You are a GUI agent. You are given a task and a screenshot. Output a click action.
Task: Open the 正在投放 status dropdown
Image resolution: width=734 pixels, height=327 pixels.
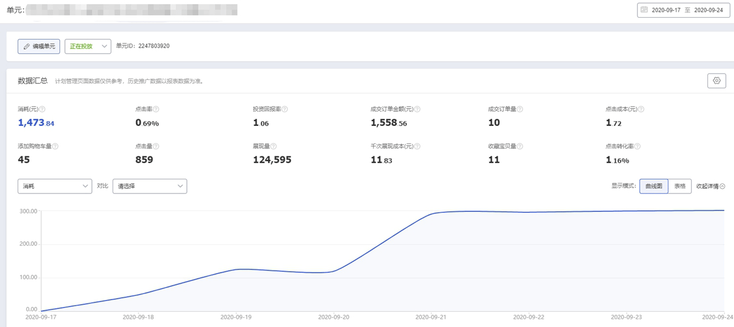coord(88,46)
